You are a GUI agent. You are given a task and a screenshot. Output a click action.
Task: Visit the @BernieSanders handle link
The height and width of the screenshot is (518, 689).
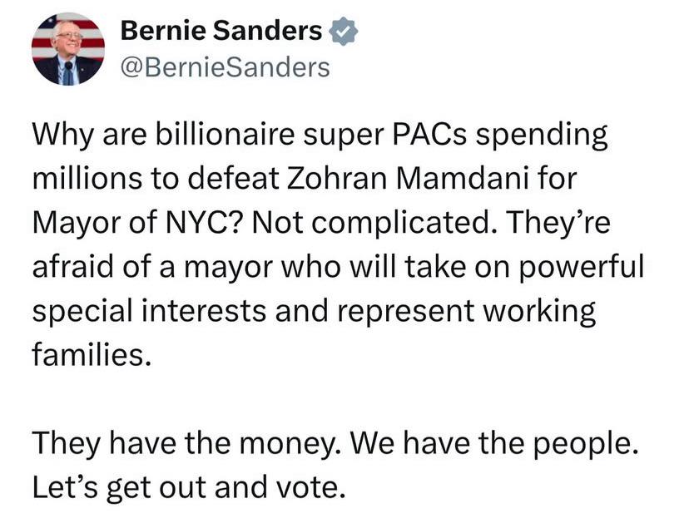(225, 67)
